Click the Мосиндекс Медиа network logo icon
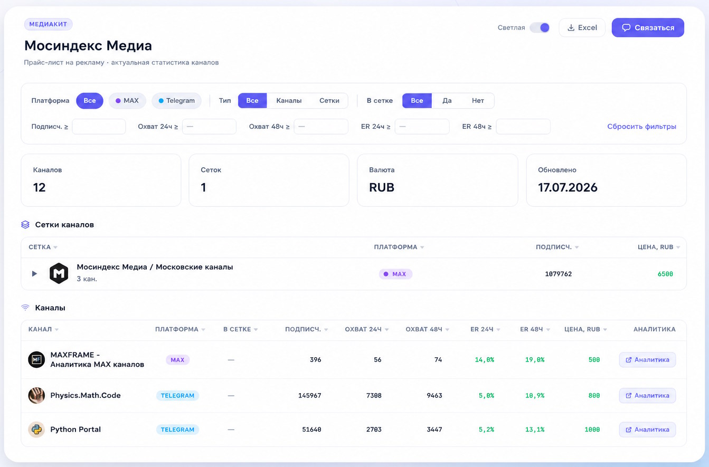 pos(59,273)
